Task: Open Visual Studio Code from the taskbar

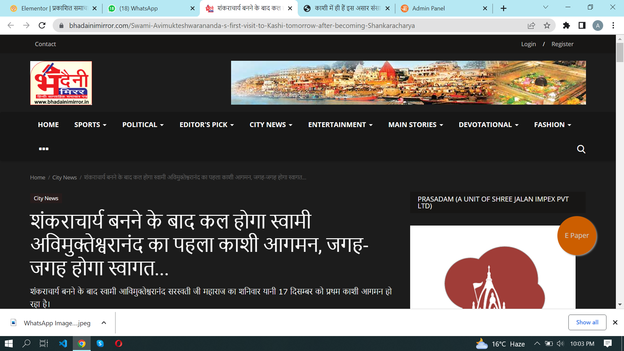Action: (x=63, y=344)
